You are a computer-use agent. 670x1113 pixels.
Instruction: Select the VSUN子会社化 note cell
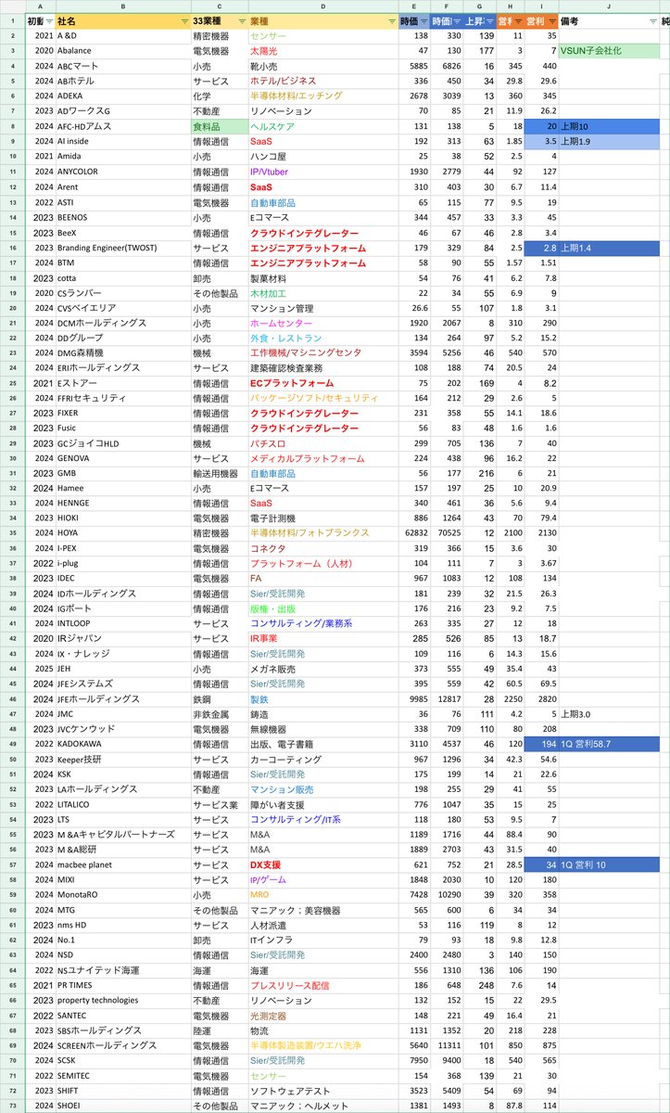click(x=608, y=51)
